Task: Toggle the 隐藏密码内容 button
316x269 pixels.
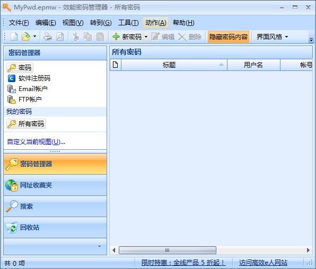Action: (229, 37)
